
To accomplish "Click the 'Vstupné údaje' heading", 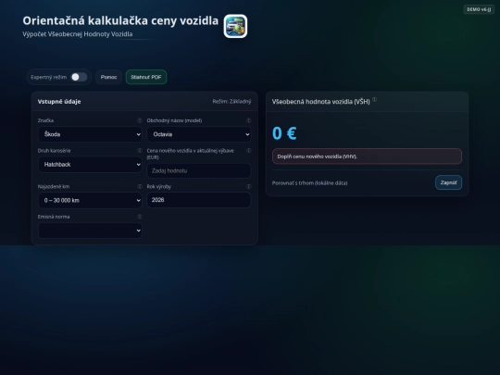I will [x=59, y=102].
